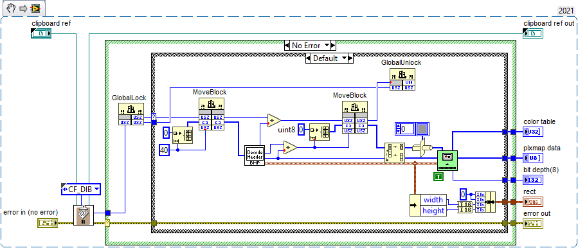Click the GlobalLock label text
Viewport: 578px width, 248px height.
click(129, 98)
